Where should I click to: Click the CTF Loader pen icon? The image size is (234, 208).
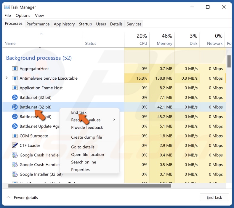[x=15, y=145]
